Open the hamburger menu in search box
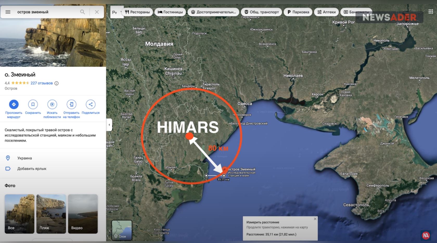This screenshot has height=243, width=437. tap(8, 12)
